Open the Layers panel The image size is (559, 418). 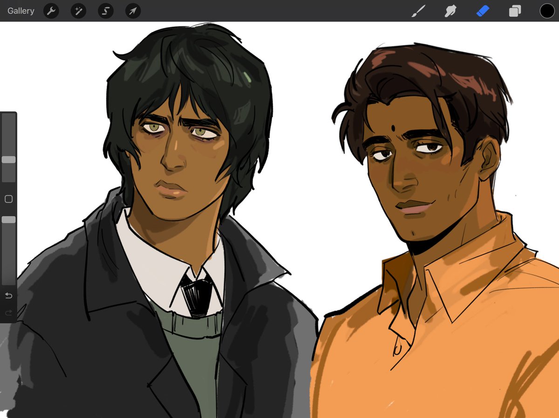515,11
